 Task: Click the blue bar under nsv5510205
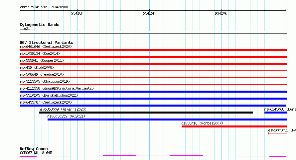(x=153, y=99)
